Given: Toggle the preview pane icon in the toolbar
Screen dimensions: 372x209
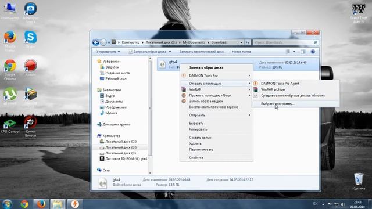Looking at the screenshot, I should tap(303, 52).
